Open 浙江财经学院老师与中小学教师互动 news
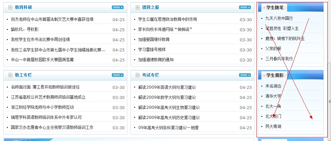Screen dimensions: 331x141 [42, 107]
